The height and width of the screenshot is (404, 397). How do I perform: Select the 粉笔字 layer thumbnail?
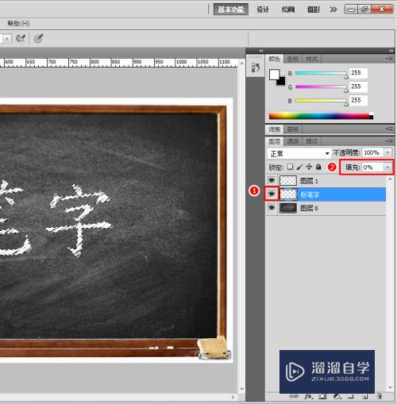click(x=288, y=194)
